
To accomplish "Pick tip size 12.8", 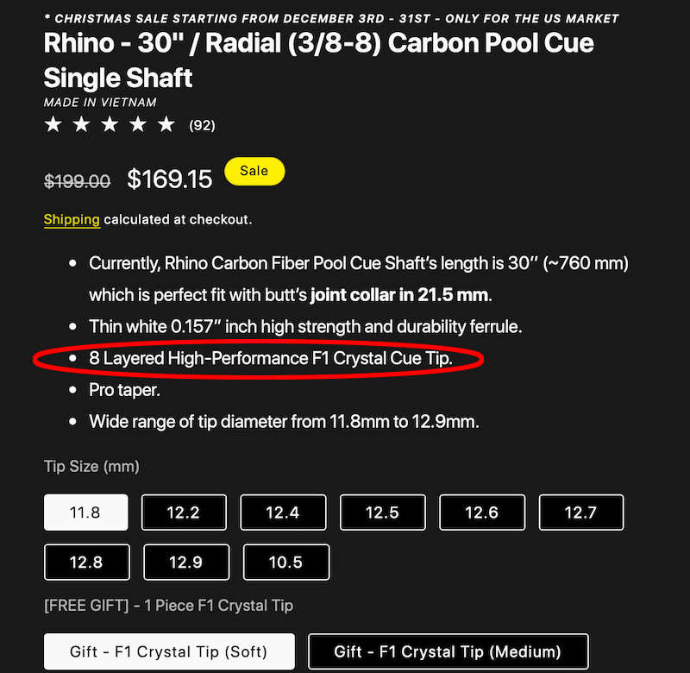I will [x=85, y=562].
